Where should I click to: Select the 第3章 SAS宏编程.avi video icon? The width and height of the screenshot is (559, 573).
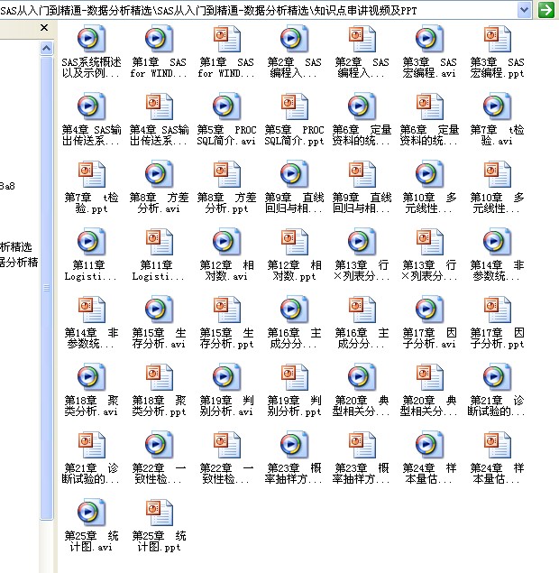(x=429, y=39)
